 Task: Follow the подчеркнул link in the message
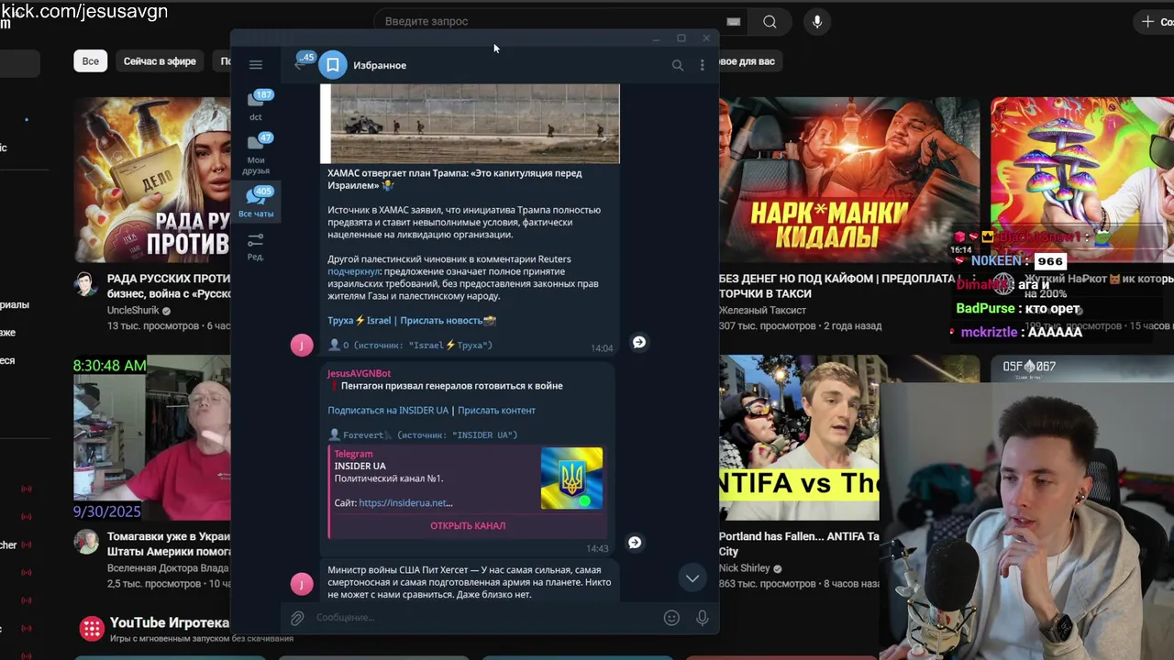pyautogui.click(x=353, y=271)
